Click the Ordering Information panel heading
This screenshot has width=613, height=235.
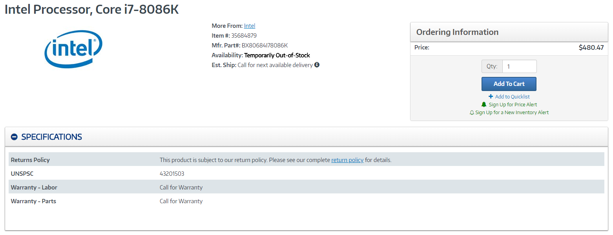[457, 32]
